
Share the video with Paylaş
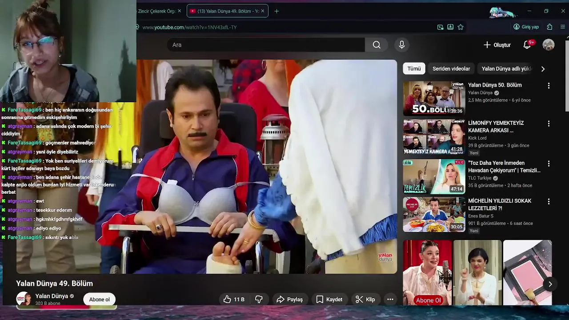289,300
